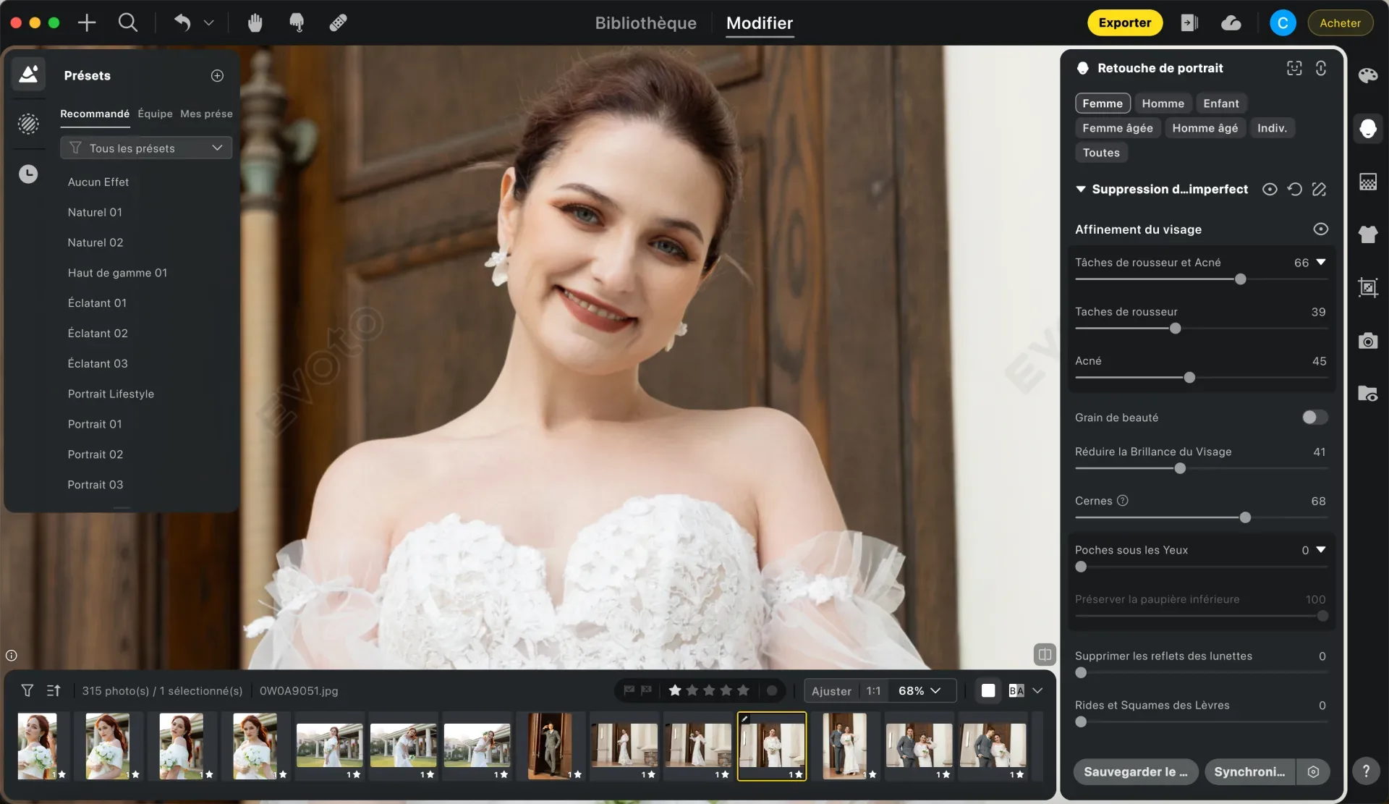Toggle Affinement du visage visibility eye
Viewport: 1389px width, 804px height.
point(1320,229)
